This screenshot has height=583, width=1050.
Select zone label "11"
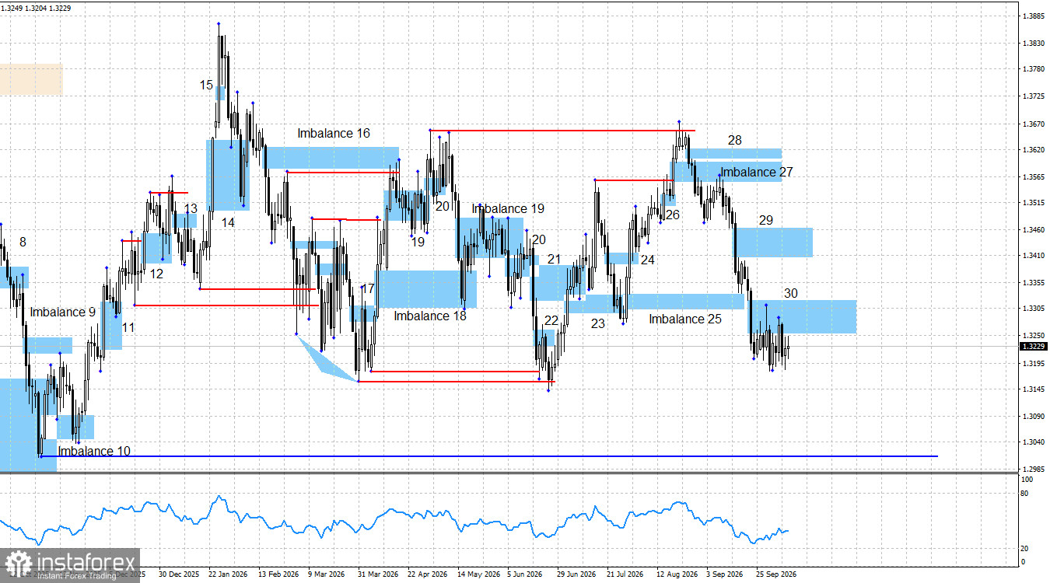point(128,328)
